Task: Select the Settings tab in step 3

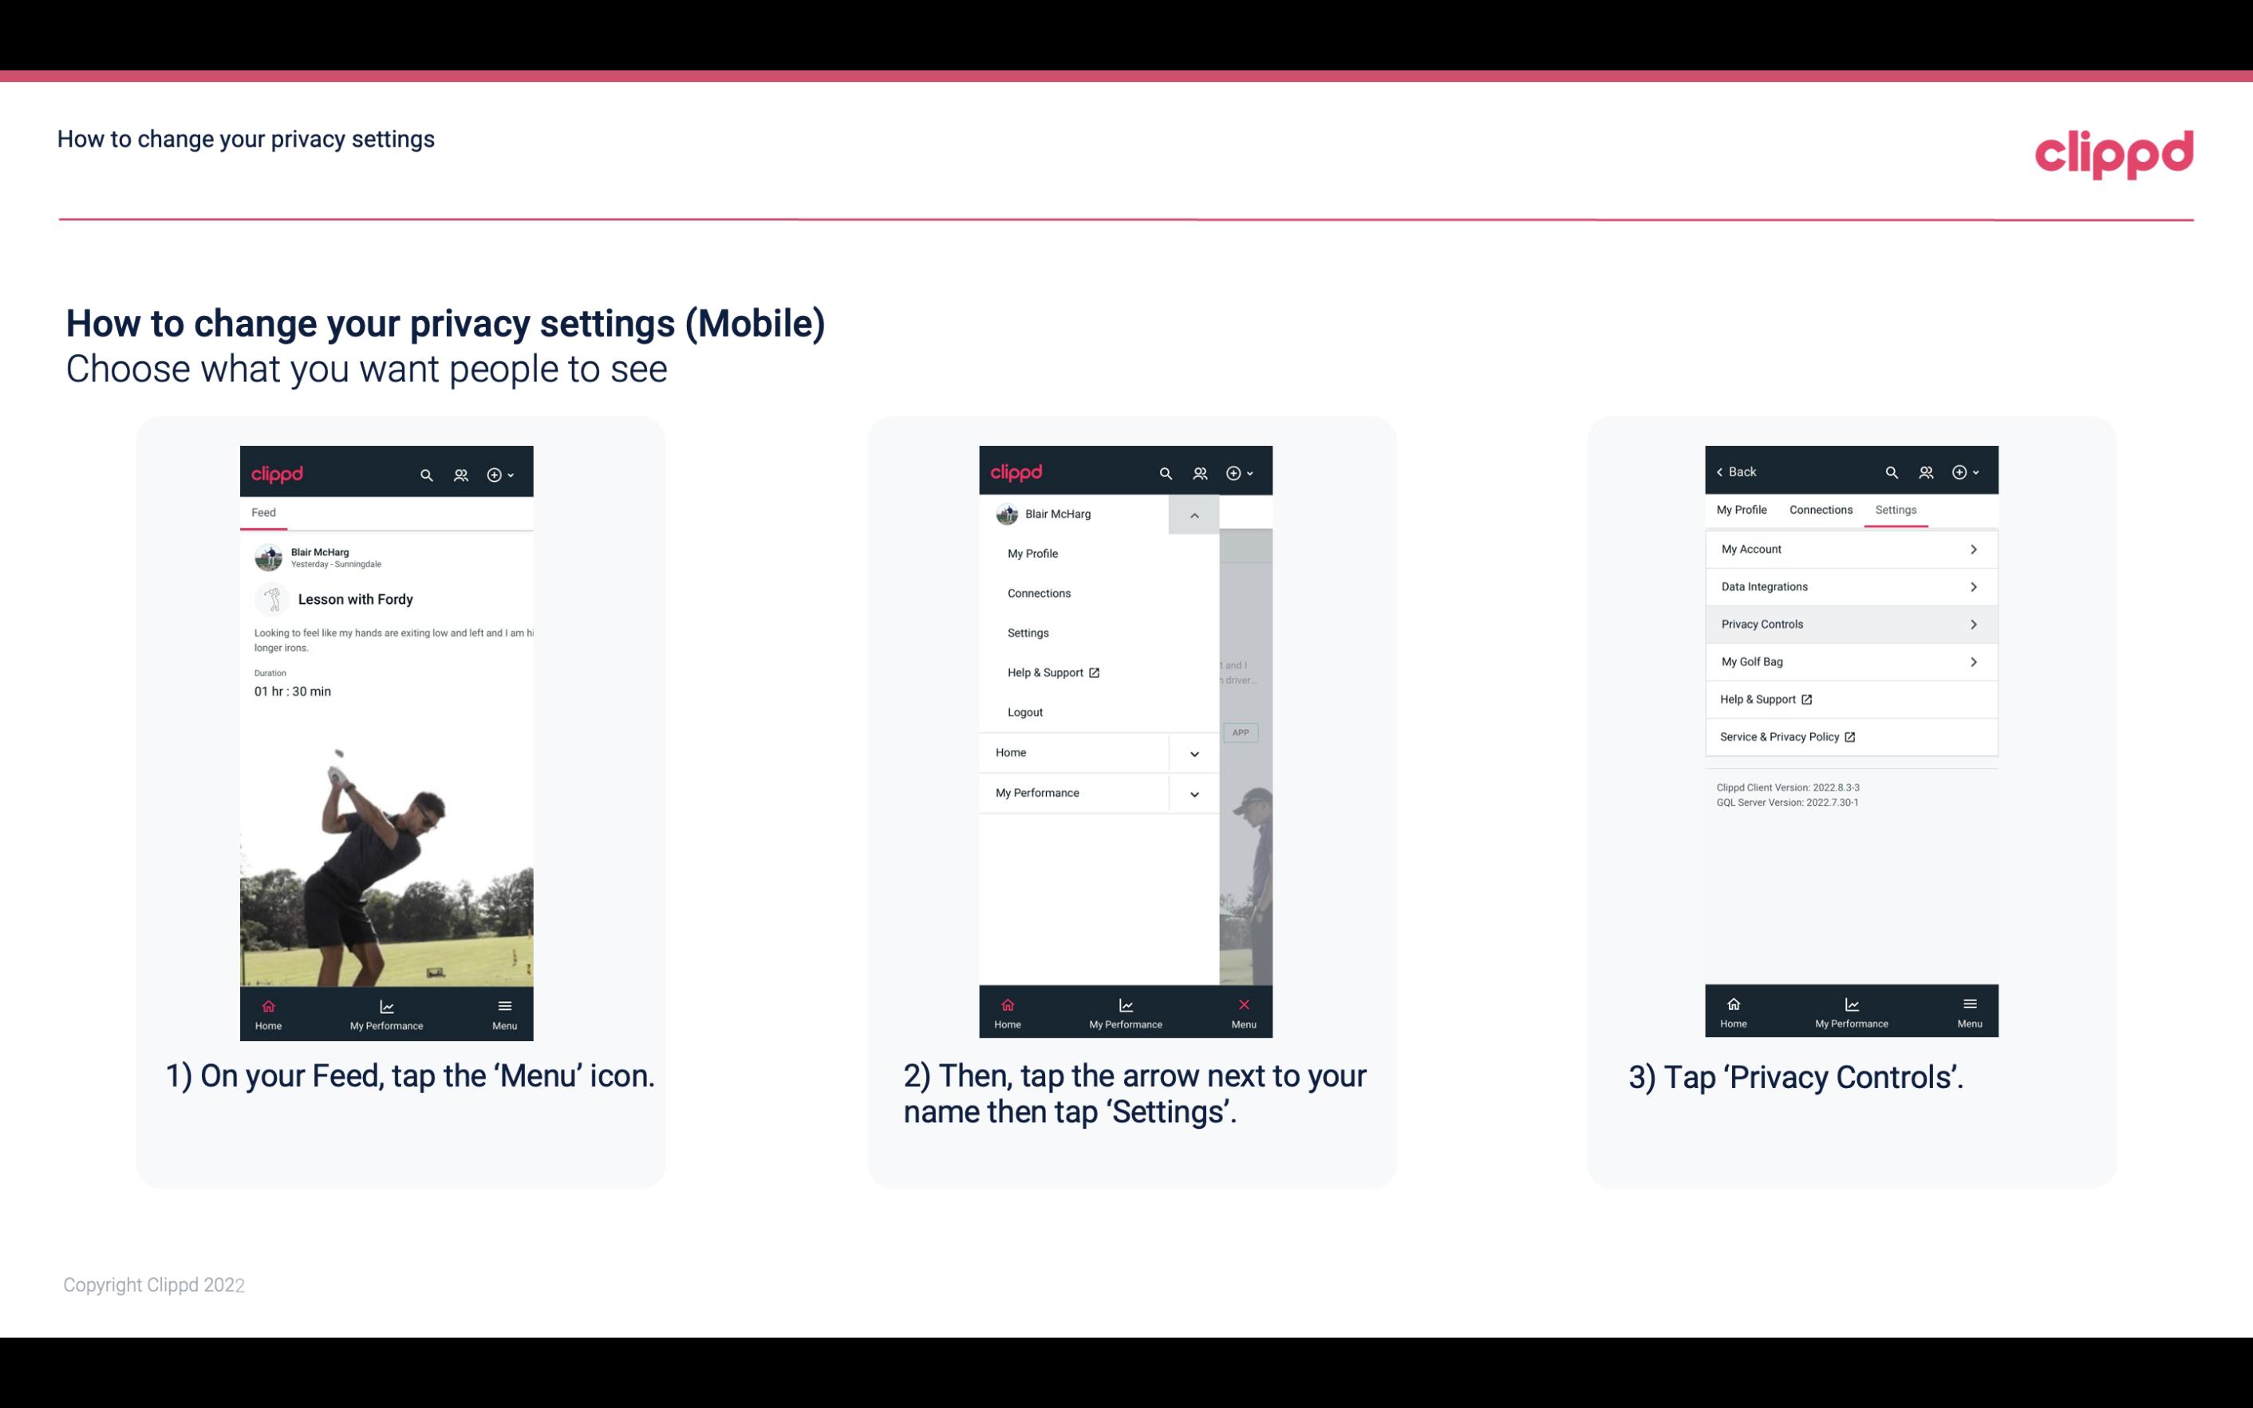Action: (1895, 509)
